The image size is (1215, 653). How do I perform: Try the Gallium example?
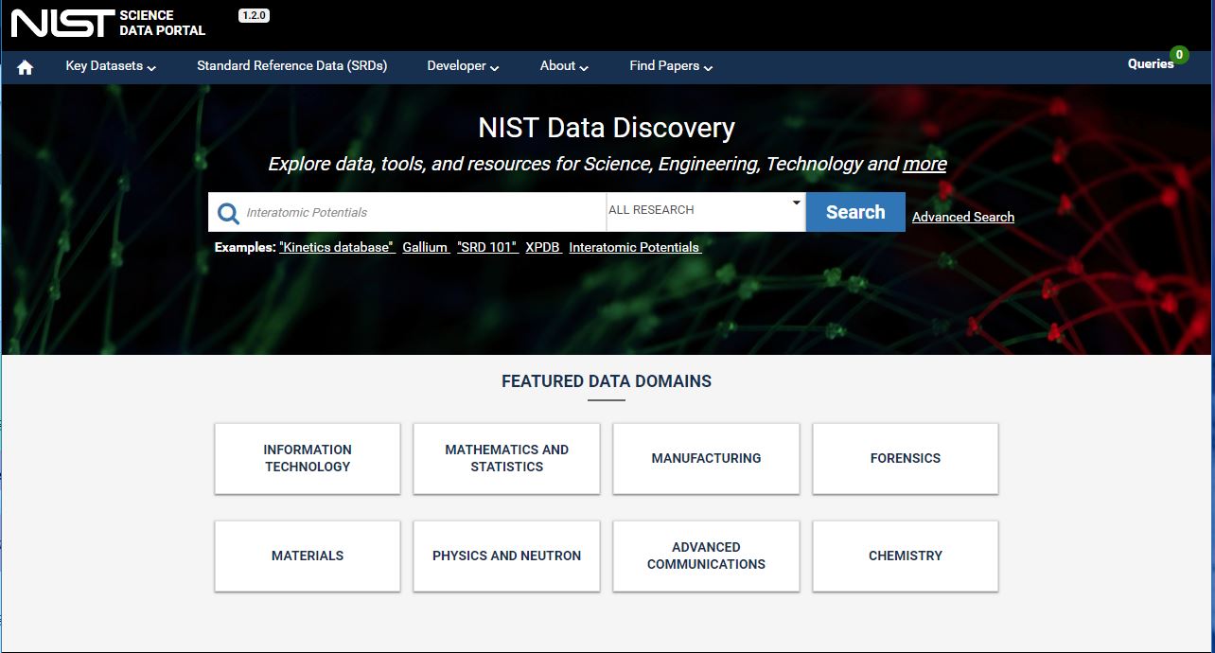point(426,247)
